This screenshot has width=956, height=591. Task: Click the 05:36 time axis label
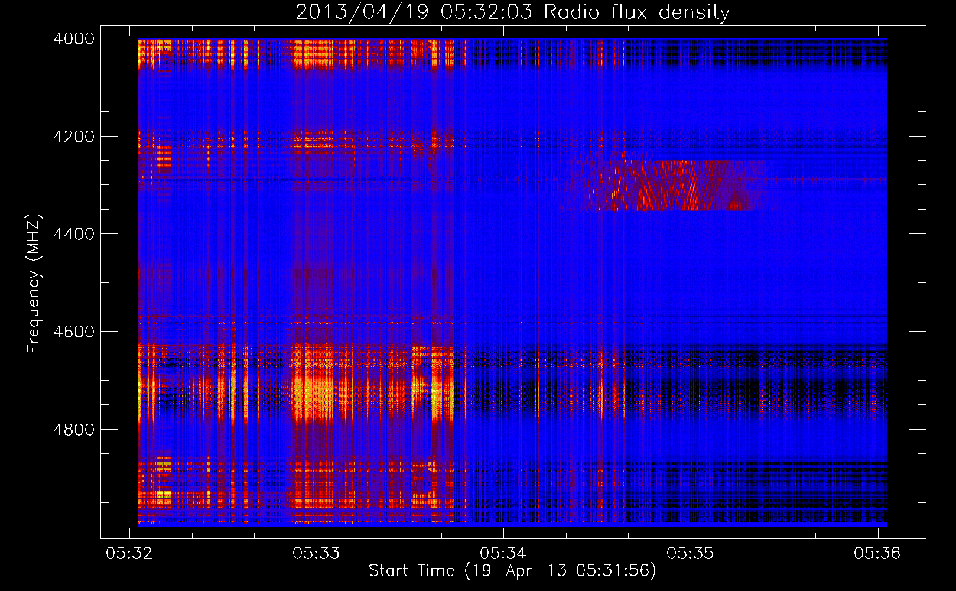(x=877, y=553)
